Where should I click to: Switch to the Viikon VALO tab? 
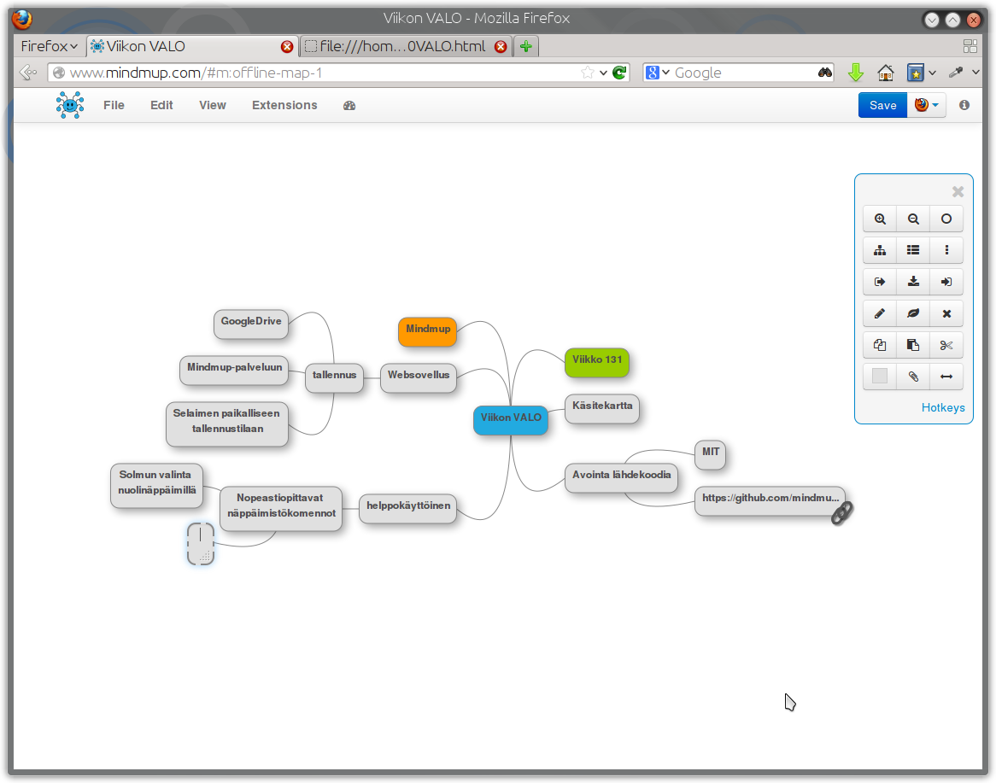[x=190, y=46]
